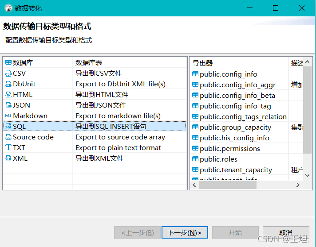Select the 数据库 database target icon
Viewport: 316px width, 247px height.
click(x=8, y=62)
